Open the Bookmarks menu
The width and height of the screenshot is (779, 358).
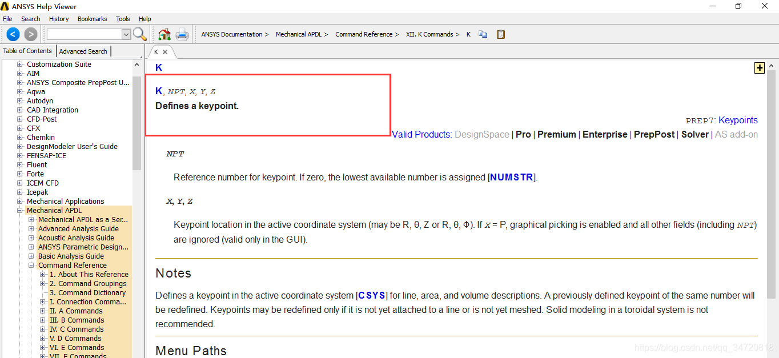pyautogui.click(x=93, y=19)
